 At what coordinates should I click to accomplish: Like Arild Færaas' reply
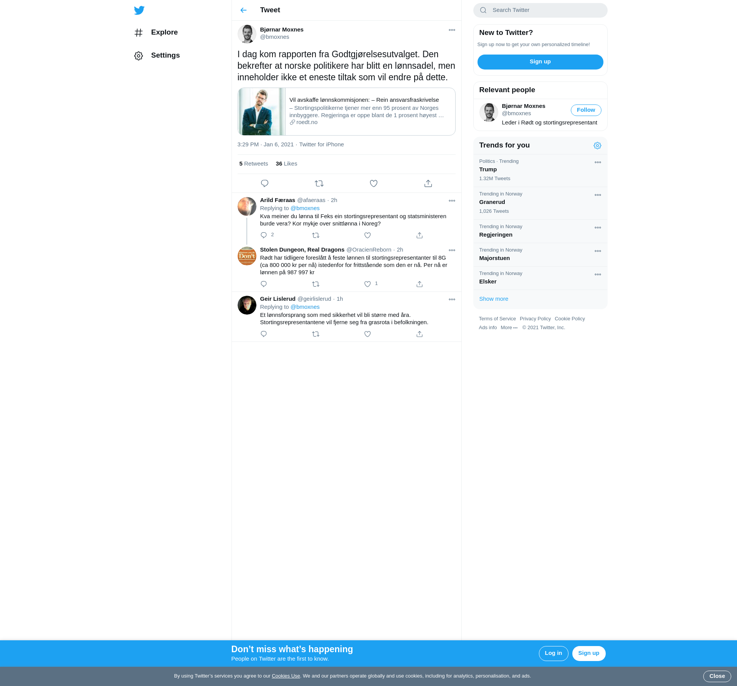coord(367,235)
